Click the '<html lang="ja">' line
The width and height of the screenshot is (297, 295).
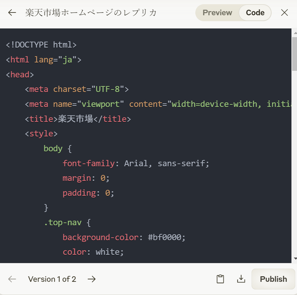coord(44,60)
